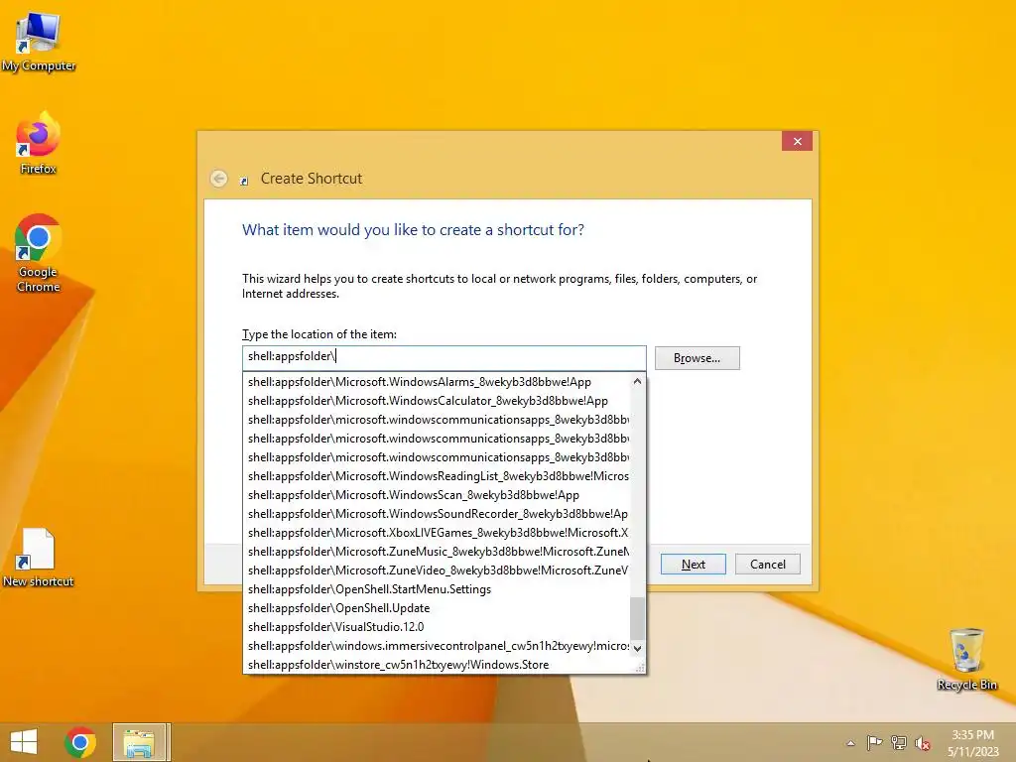Choose the Microsoft.WindowsCalculator suggestion
The width and height of the screenshot is (1016, 762).
point(437,401)
